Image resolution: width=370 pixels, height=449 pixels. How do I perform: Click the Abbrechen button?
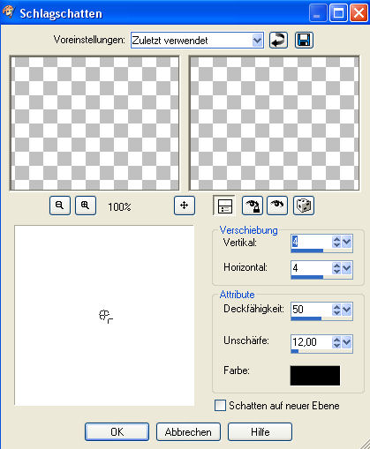coord(188,431)
